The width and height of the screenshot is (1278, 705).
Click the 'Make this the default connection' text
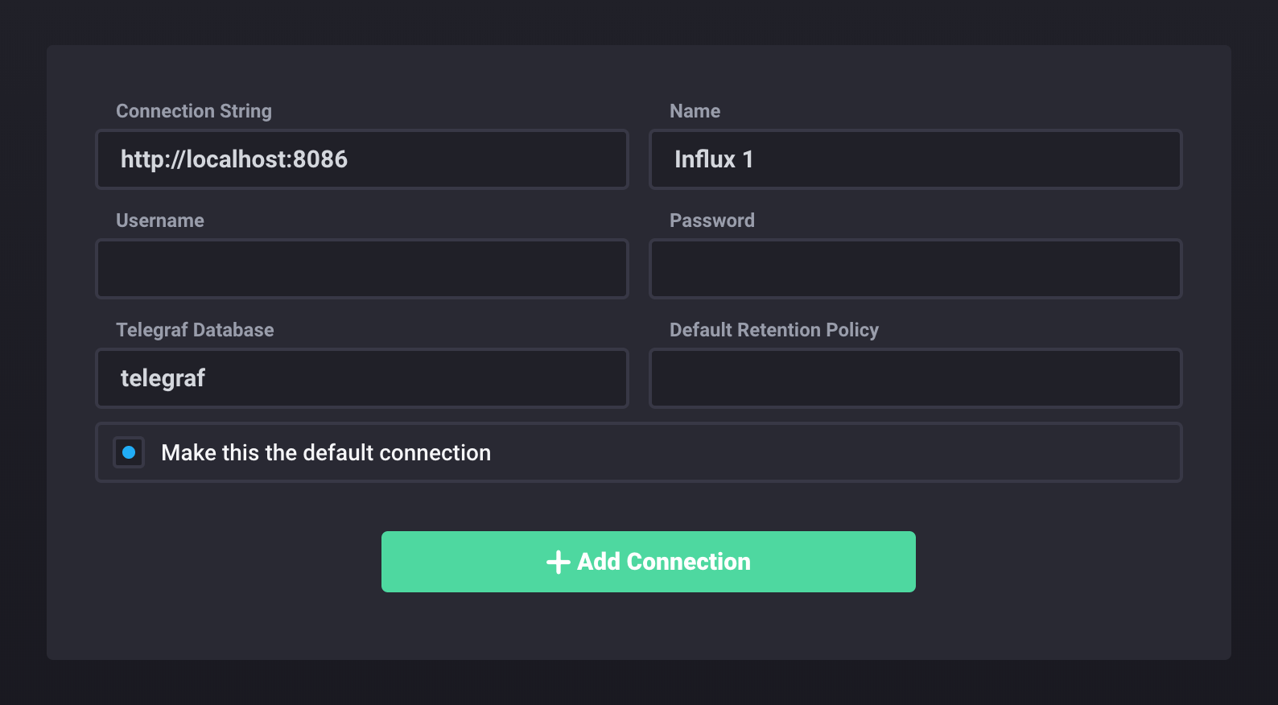coord(325,452)
